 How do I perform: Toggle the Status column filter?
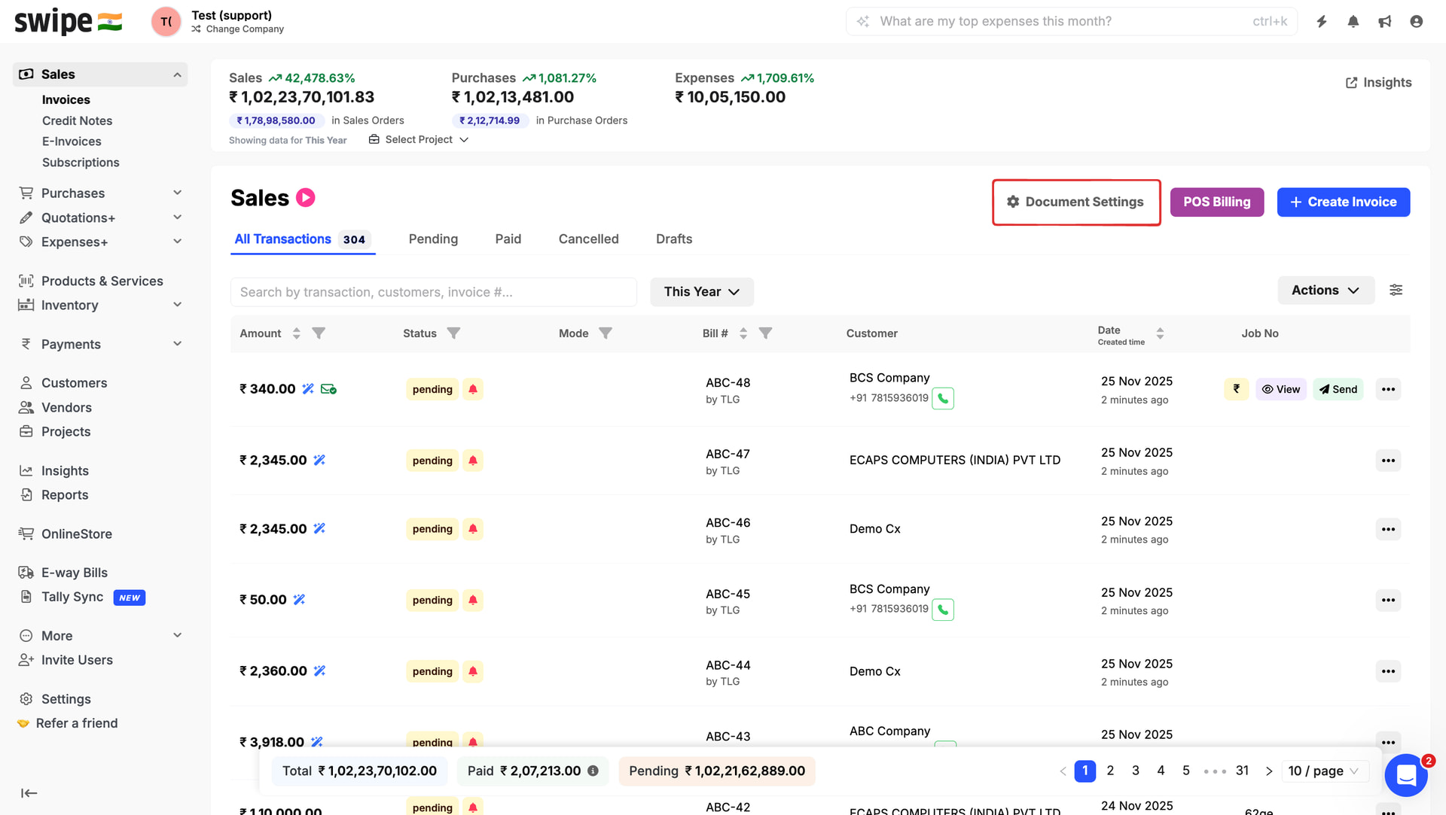pyautogui.click(x=453, y=333)
